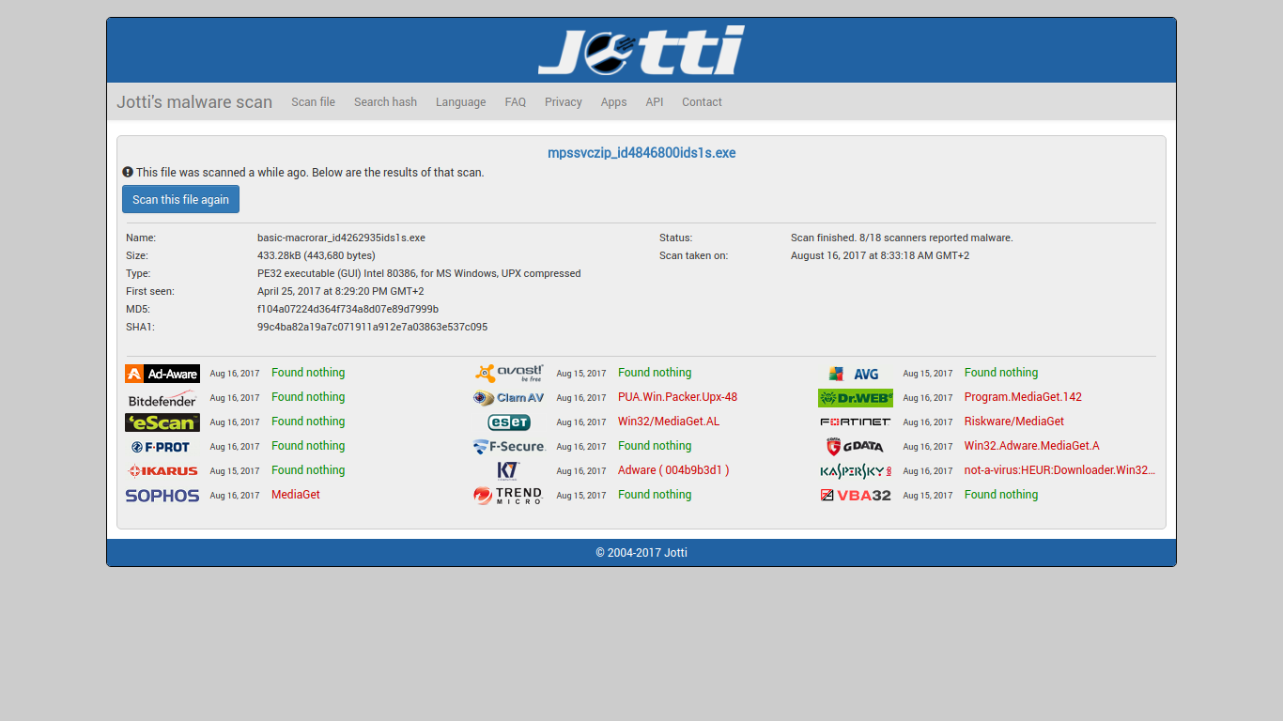Viewport: 1283px width, 721px height.
Task: Click the Scan this file again button
Action: coord(180,199)
